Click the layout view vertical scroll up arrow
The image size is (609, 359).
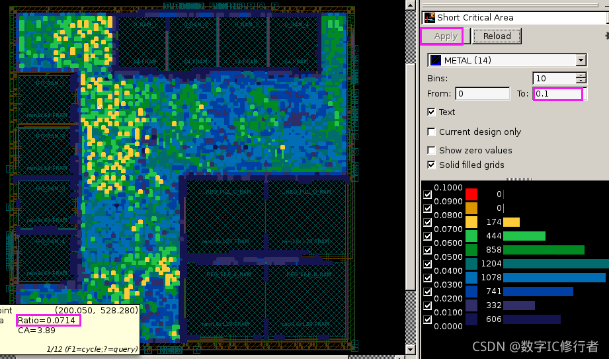411,5
